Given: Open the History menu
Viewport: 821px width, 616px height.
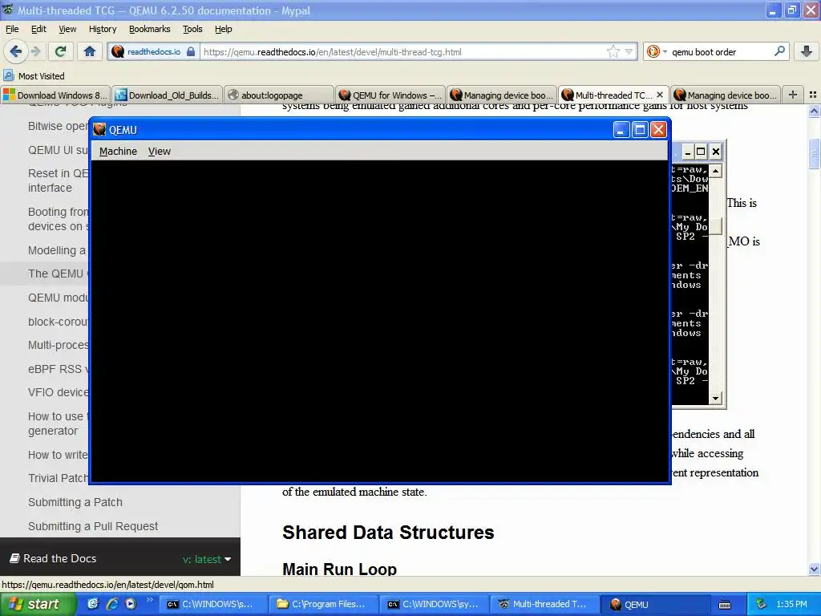Looking at the screenshot, I should pos(103,29).
